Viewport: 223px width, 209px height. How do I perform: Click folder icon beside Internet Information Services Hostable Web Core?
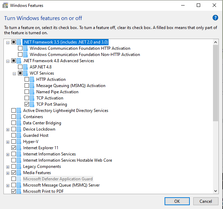click(19, 160)
